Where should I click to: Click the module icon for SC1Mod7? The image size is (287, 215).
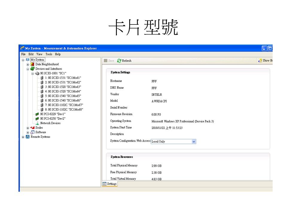point(42,105)
